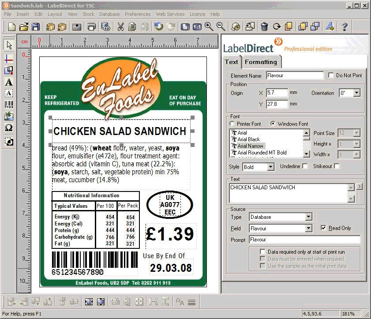Click down arrow of font list scrollbar
The height and width of the screenshot is (319, 371).
pyautogui.click(x=306, y=154)
